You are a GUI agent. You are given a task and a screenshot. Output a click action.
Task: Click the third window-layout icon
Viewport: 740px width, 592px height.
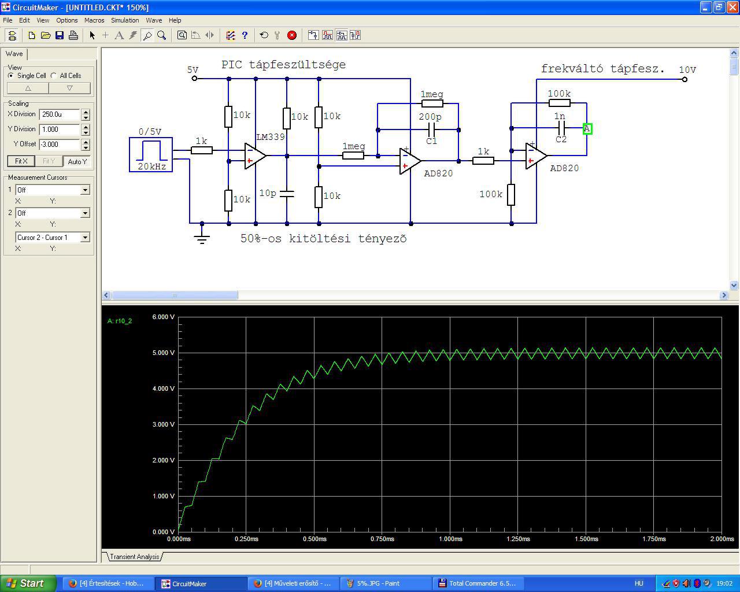(341, 35)
